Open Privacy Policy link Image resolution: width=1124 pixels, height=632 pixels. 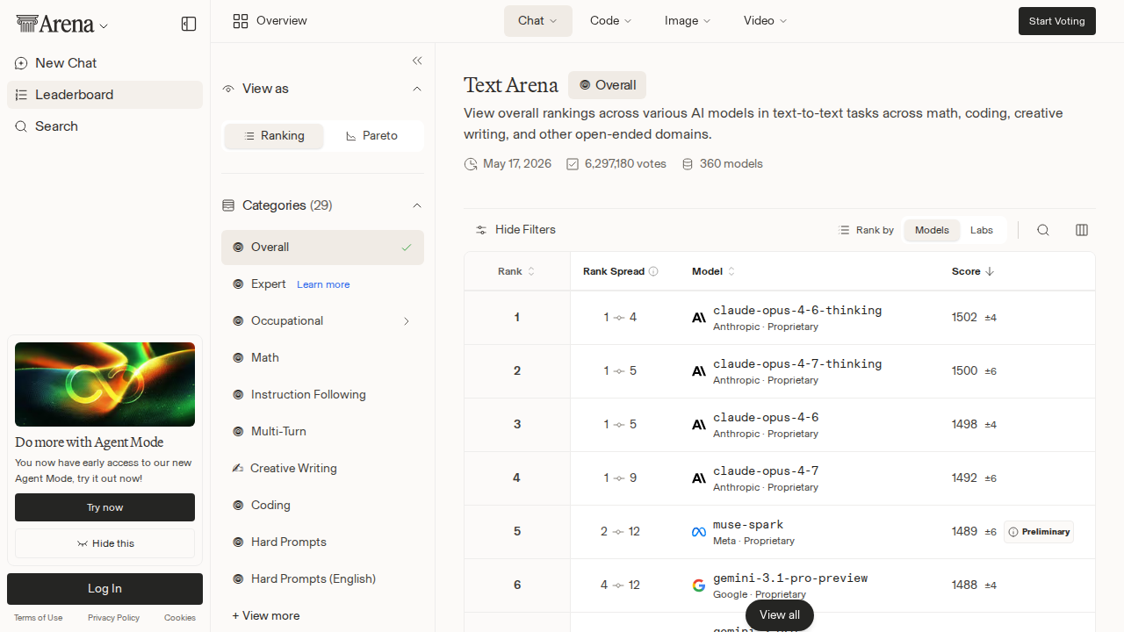[x=113, y=618]
